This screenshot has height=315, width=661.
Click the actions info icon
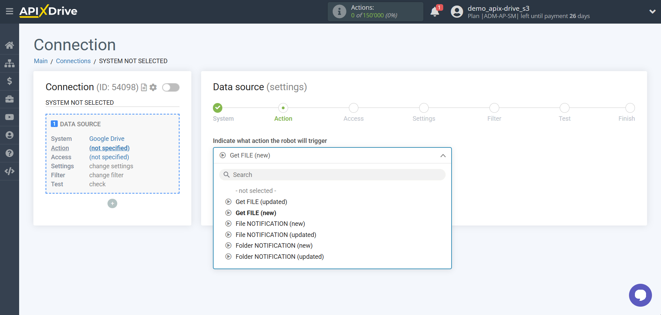(x=339, y=11)
